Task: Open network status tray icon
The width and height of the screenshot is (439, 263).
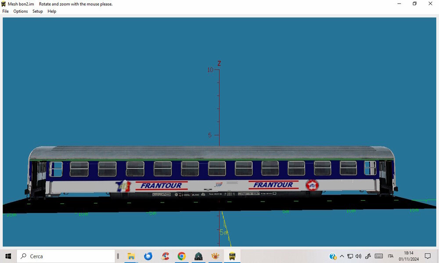Action: [x=350, y=256]
